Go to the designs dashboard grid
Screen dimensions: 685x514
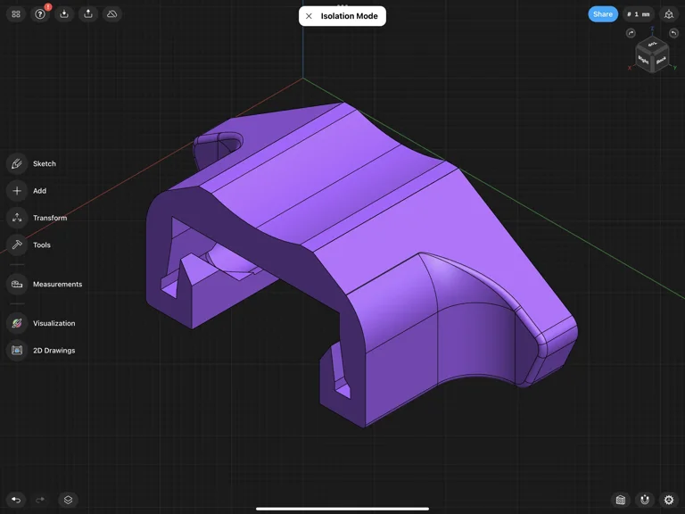pos(16,14)
